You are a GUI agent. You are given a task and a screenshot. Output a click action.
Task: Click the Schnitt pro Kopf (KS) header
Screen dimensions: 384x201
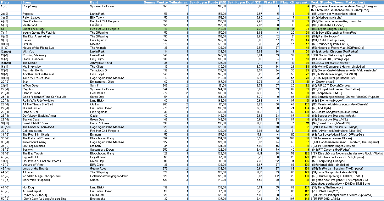245,2
